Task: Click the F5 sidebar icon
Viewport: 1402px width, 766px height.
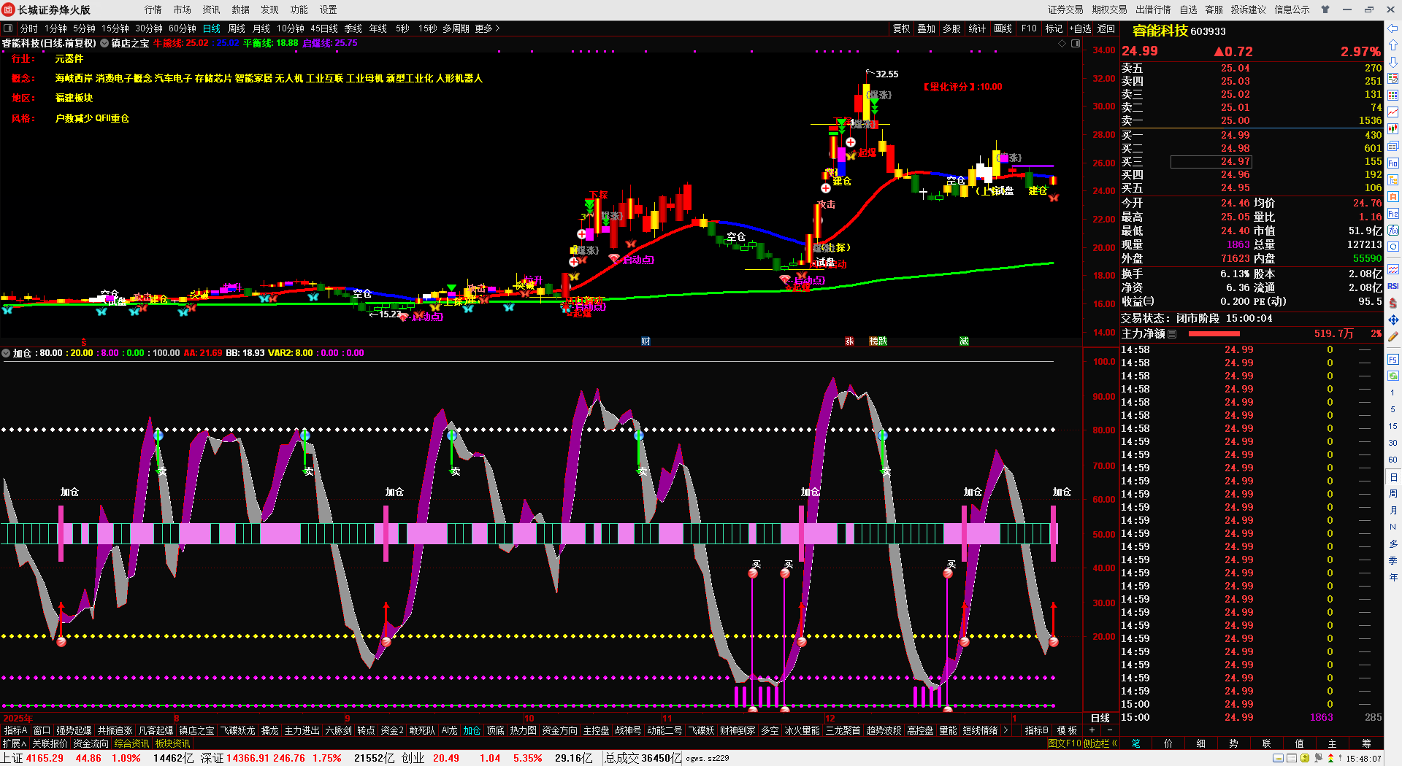Action: click(1393, 360)
